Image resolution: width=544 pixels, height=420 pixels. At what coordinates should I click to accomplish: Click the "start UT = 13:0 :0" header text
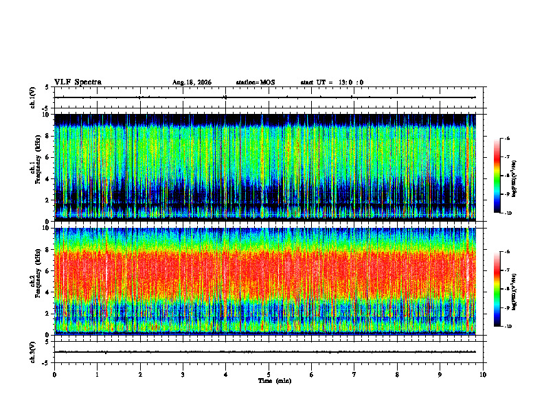click(332, 82)
